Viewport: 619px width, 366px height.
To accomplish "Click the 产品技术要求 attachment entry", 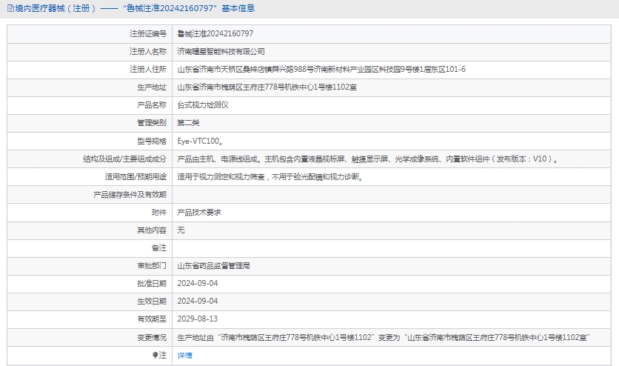I will pyautogui.click(x=198, y=212).
